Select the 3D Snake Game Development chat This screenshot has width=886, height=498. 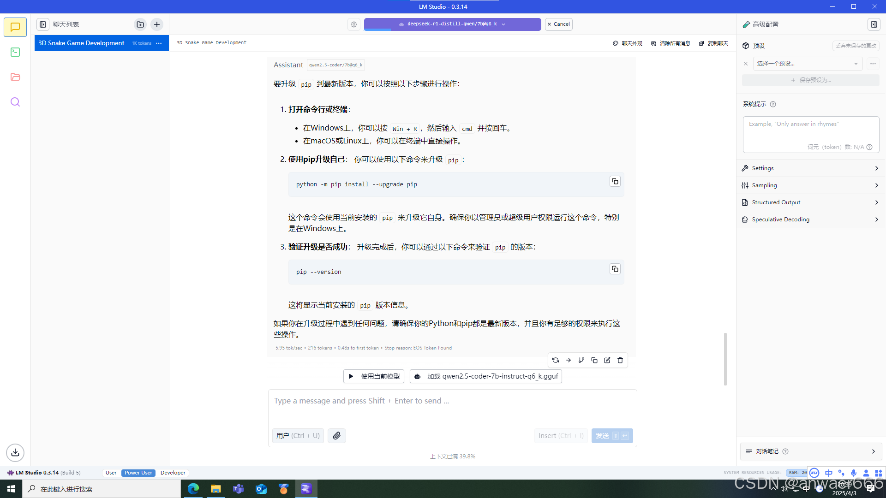coord(81,43)
